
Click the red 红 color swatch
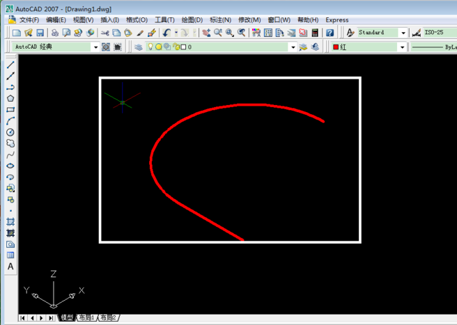click(336, 47)
